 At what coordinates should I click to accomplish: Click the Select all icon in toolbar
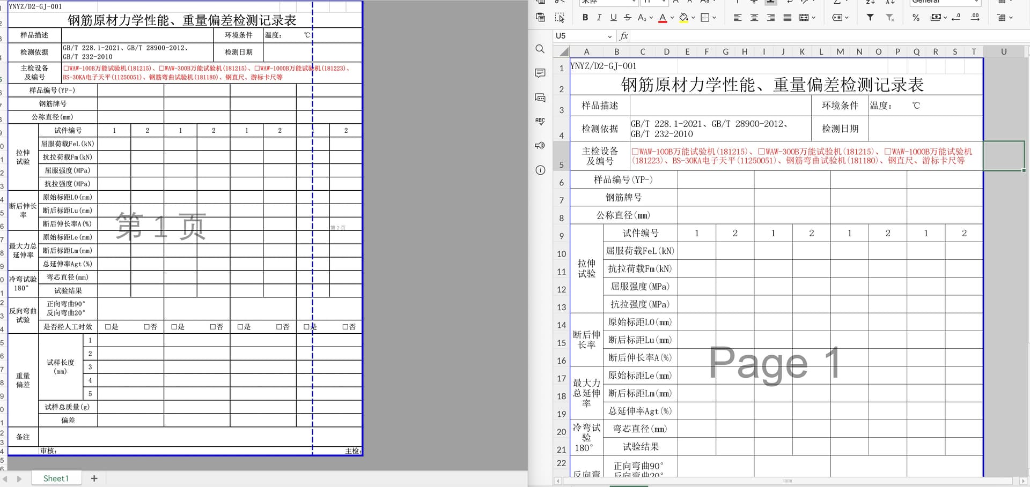(560, 18)
